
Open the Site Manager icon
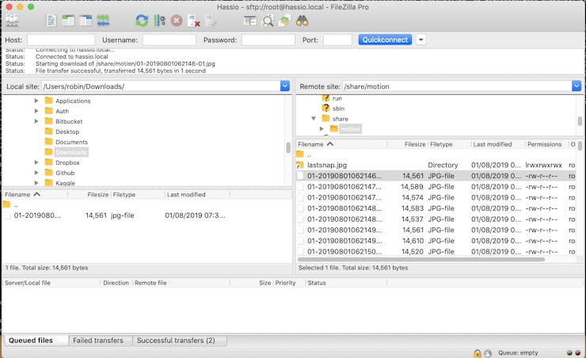[x=12, y=21]
